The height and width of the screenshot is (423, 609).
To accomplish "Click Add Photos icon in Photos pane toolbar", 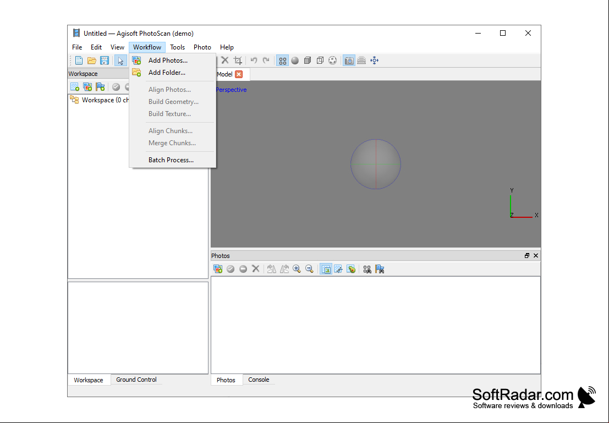I will coord(218,269).
